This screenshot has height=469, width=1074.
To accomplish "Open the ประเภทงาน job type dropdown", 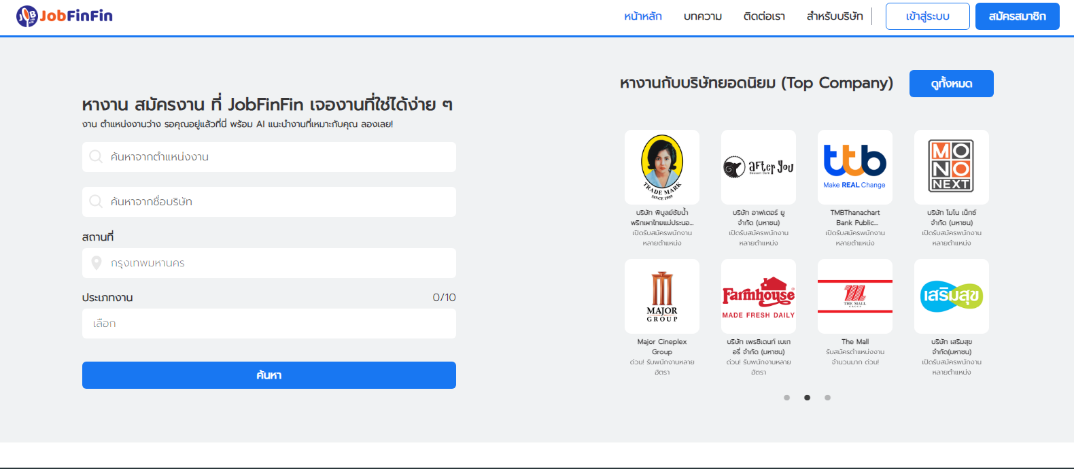I will click(269, 324).
